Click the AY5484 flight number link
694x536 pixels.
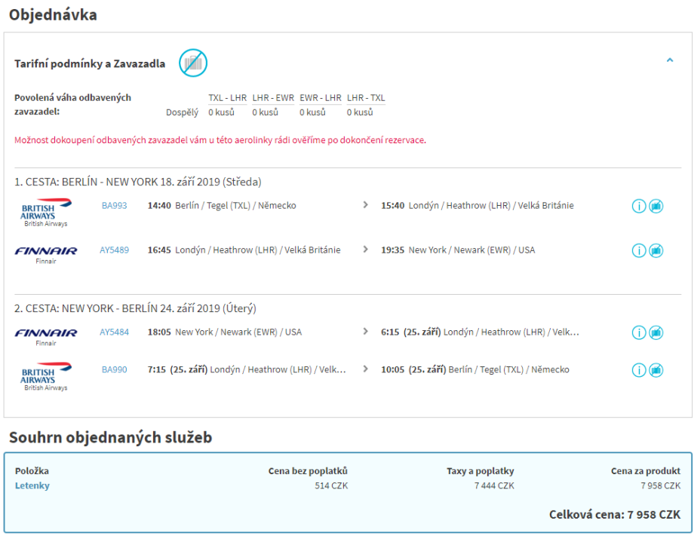pos(115,332)
